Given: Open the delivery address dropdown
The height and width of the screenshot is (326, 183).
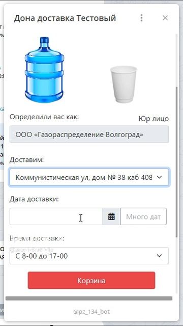Looking at the screenshot, I should coord(89,177).
